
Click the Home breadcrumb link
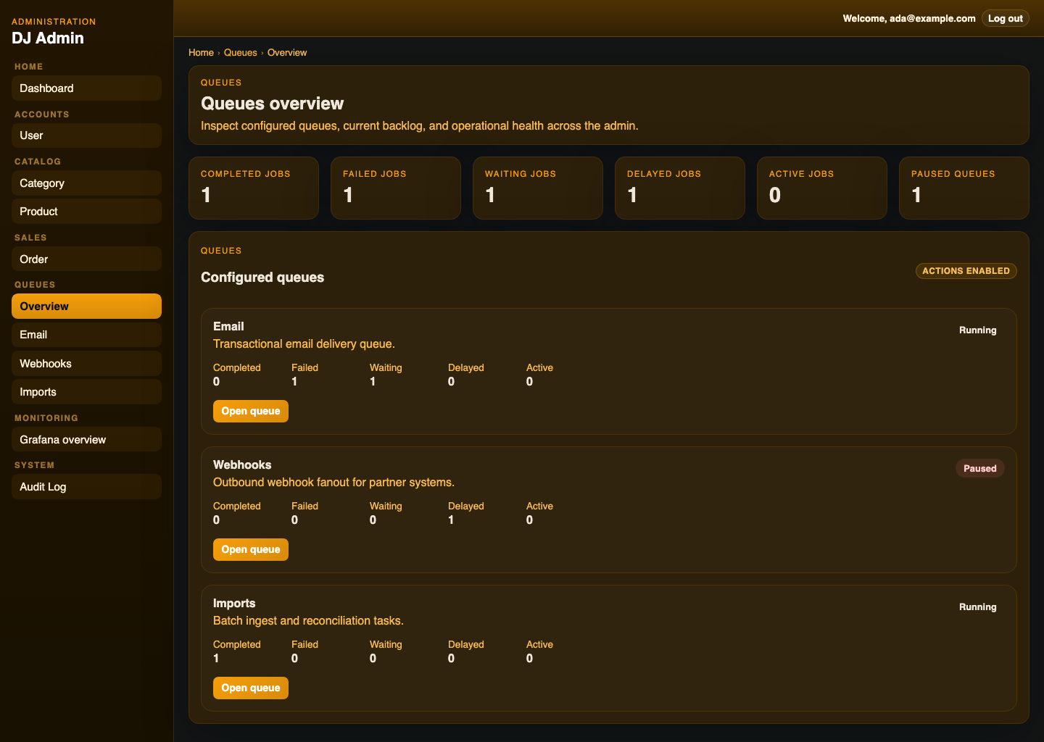201,52
